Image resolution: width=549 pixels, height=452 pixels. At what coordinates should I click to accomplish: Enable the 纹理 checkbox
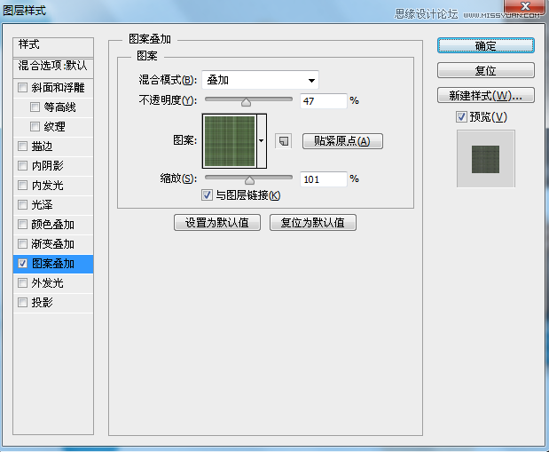coord(35,126)
